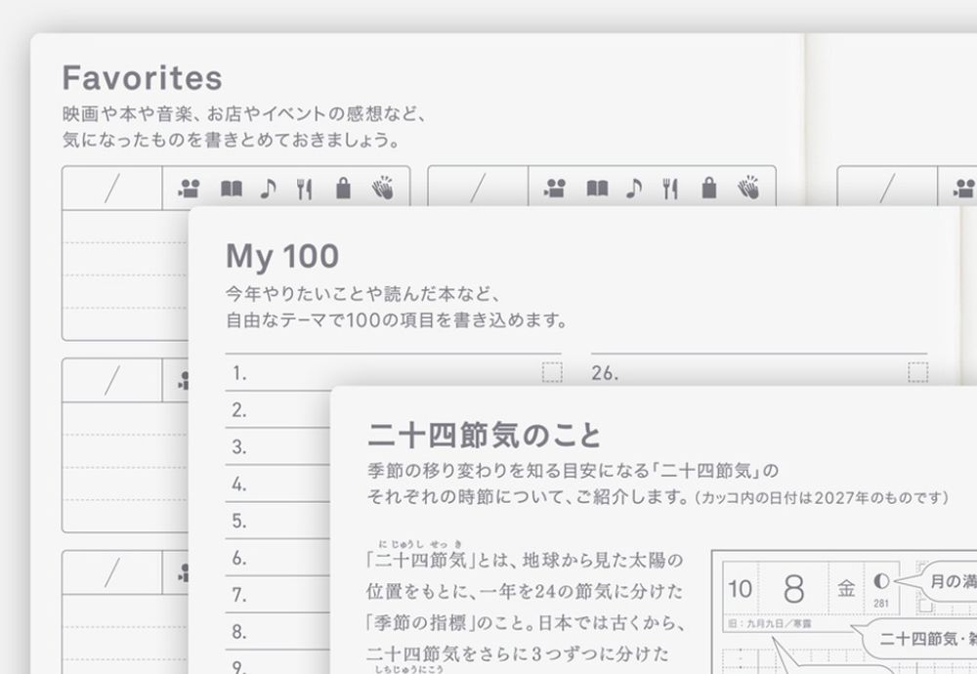This screenshot has width=977, height=674.
Task: Click the day count "281" under the moon
Action: [881, 603]
